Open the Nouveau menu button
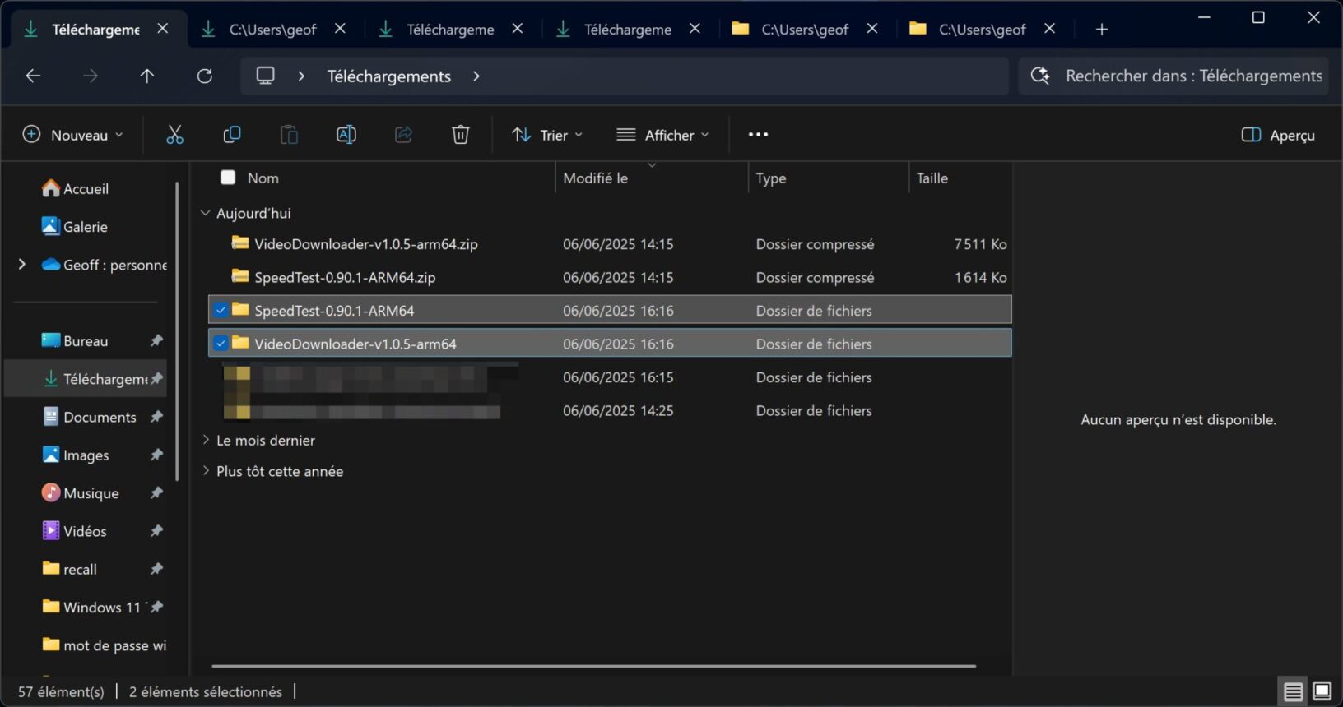The image size is (1343, 707). [x=73, y=135]
